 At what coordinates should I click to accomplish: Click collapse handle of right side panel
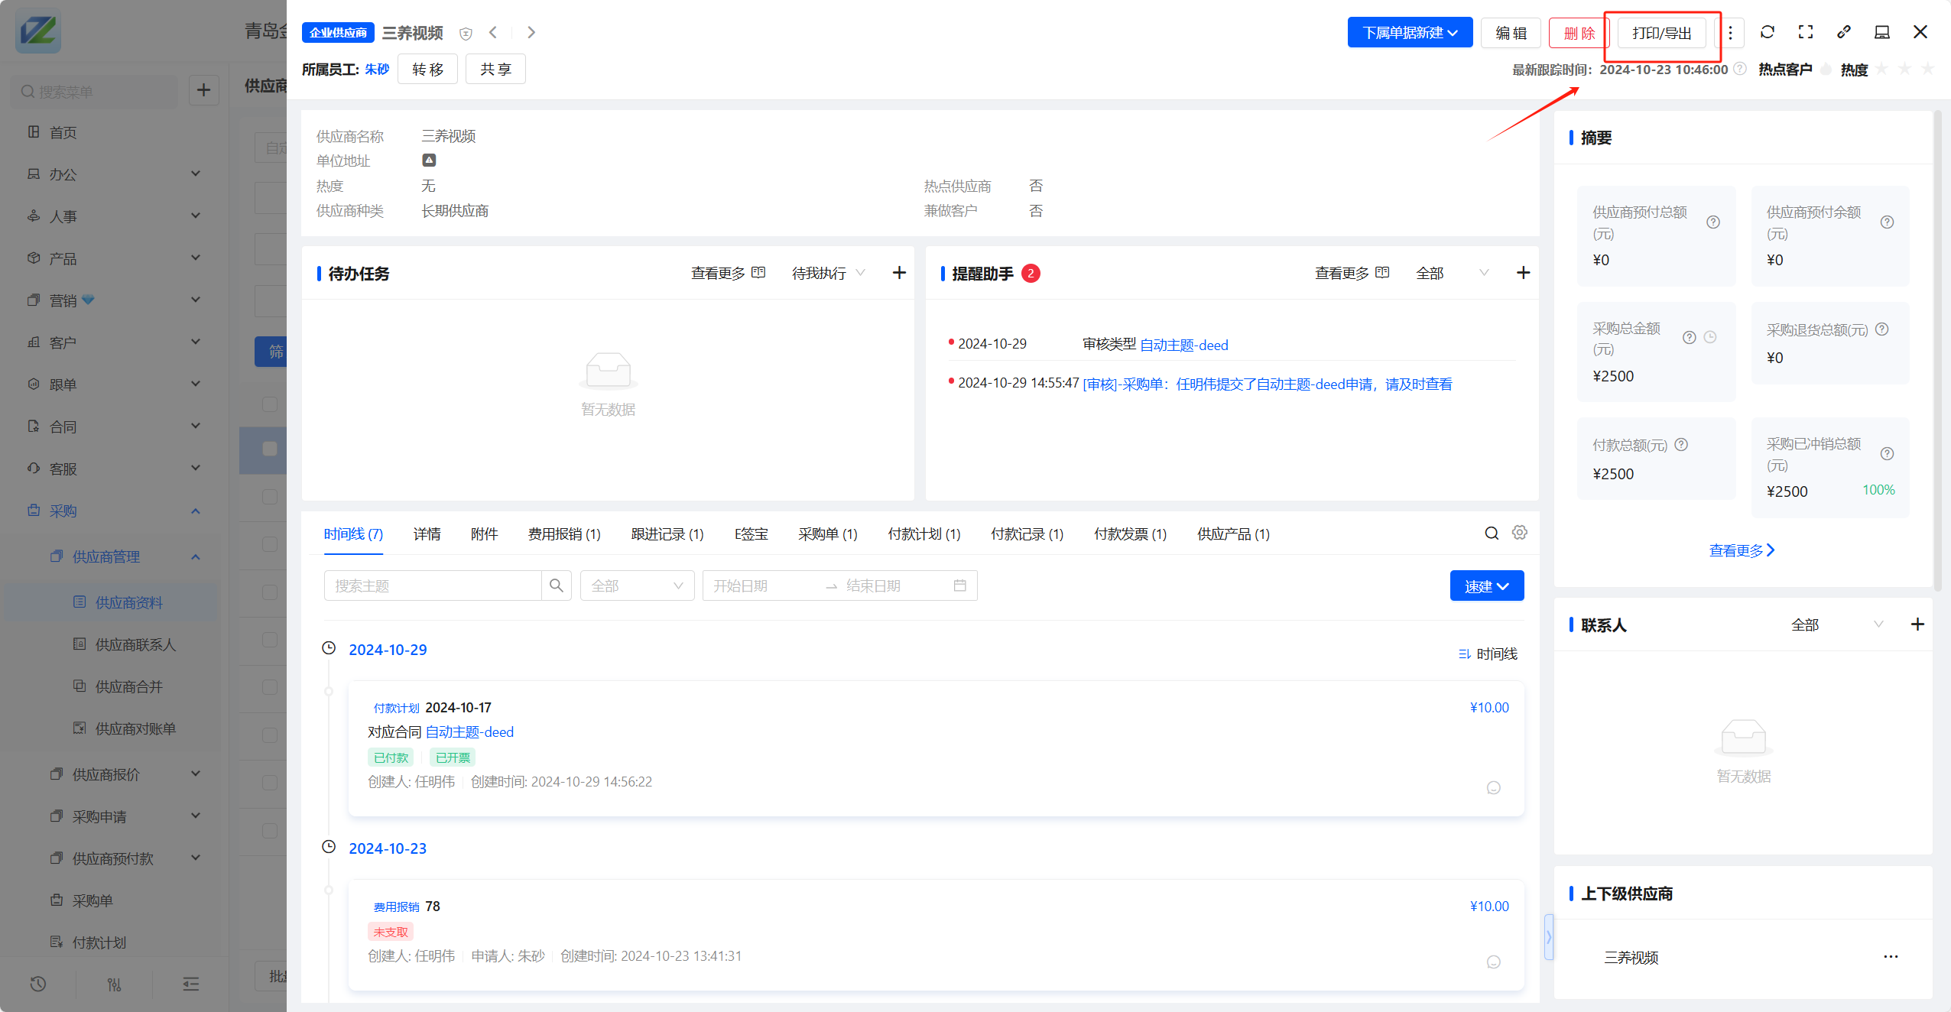1549,936
